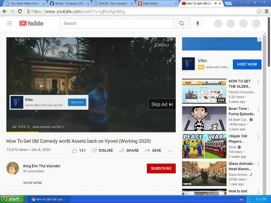Click the search magnifier button
The image size is (271, 203).
tap(182, 23)
